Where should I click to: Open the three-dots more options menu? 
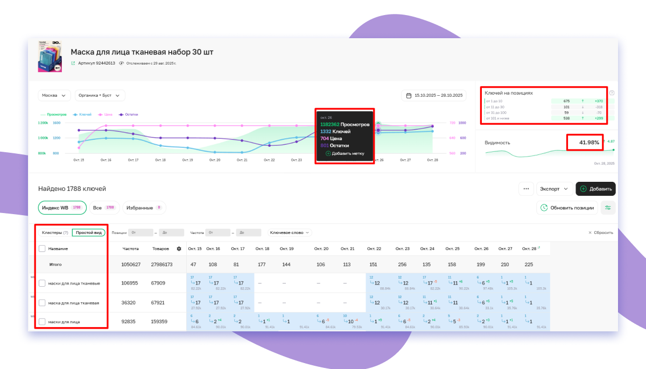pos(526,189)
